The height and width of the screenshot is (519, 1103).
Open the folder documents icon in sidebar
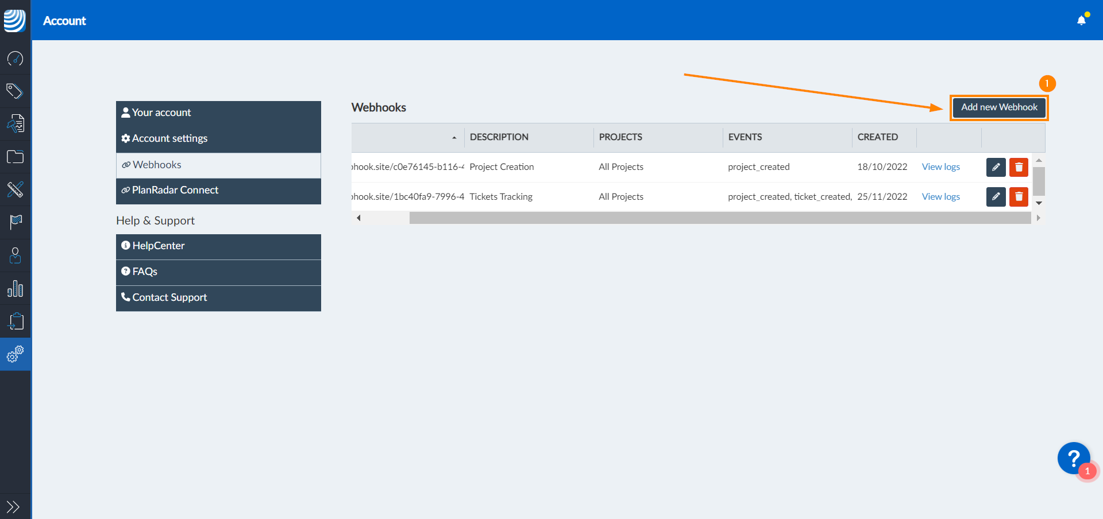point(16,157)
